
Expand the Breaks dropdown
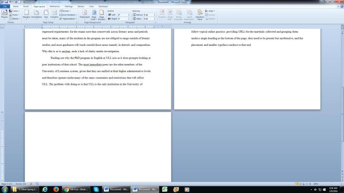66,11
